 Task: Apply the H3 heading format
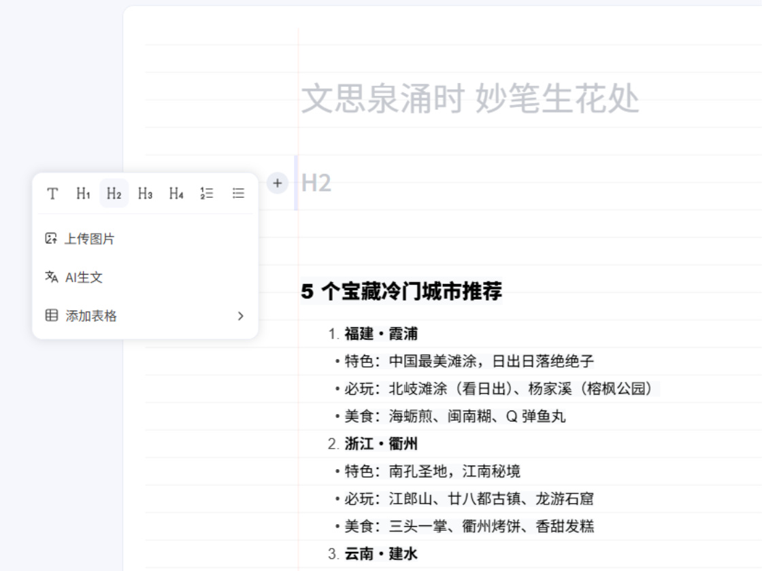pyautogui.click(x=145, y=193)
